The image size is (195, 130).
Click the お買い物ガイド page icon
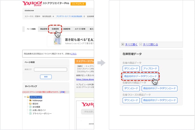tap(30, 110)
